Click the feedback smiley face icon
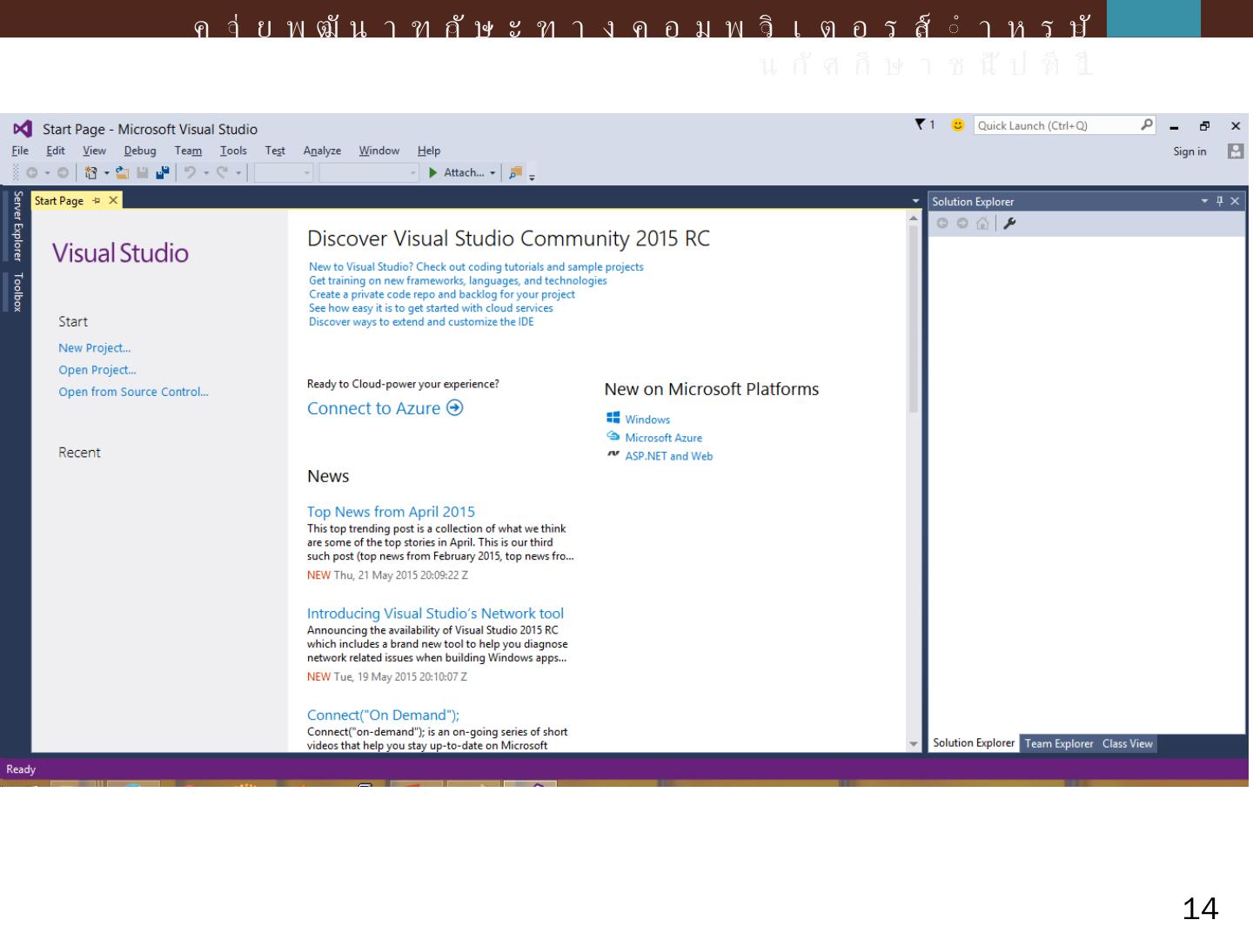Screen dimensions: 1253x940 pos(957,125)
